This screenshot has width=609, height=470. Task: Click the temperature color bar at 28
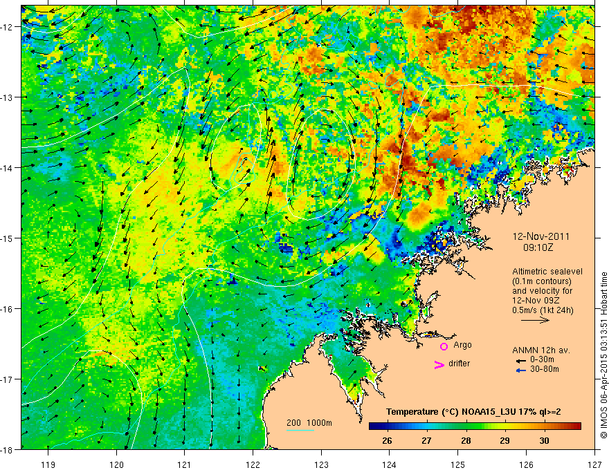coord(466,426)
